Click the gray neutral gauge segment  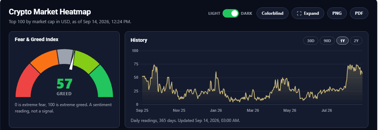click(x=65, y=56)
